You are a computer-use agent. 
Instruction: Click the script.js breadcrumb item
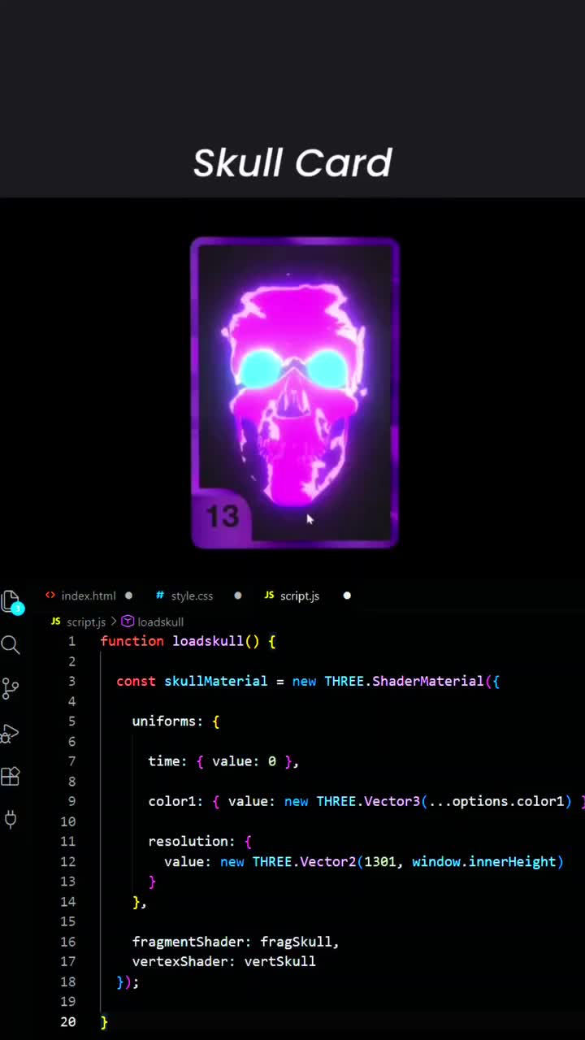coord(86,622)
